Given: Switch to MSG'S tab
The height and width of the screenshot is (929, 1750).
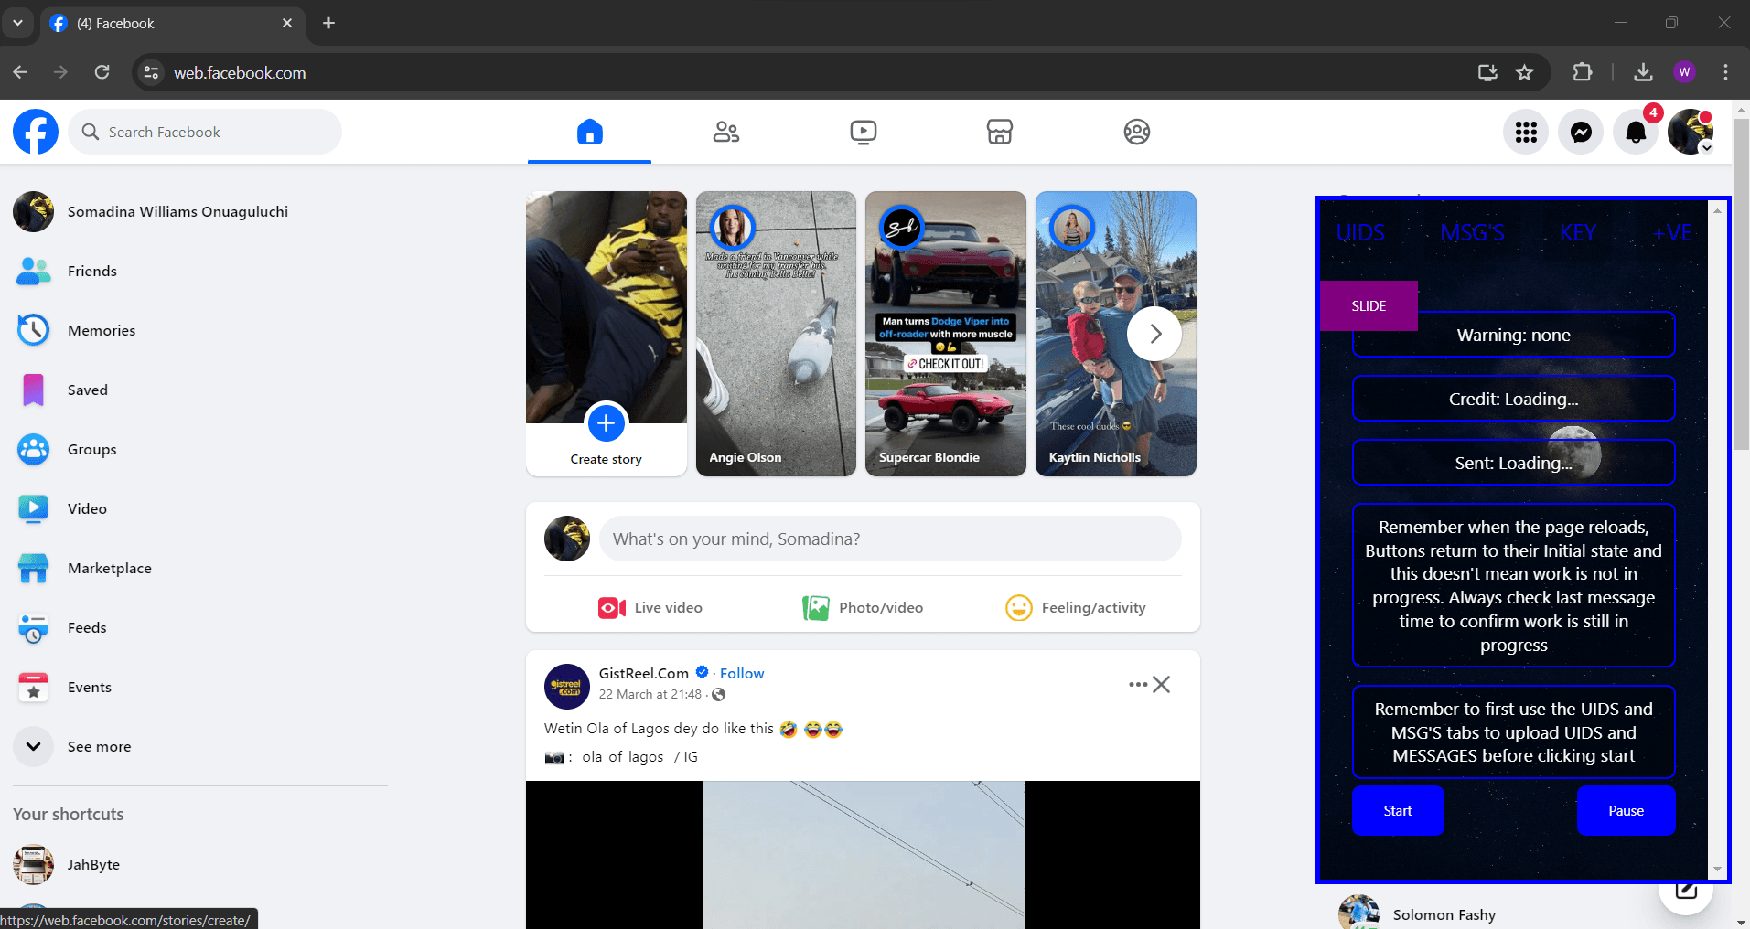Looking at the screenshot, I should 1472,233.
